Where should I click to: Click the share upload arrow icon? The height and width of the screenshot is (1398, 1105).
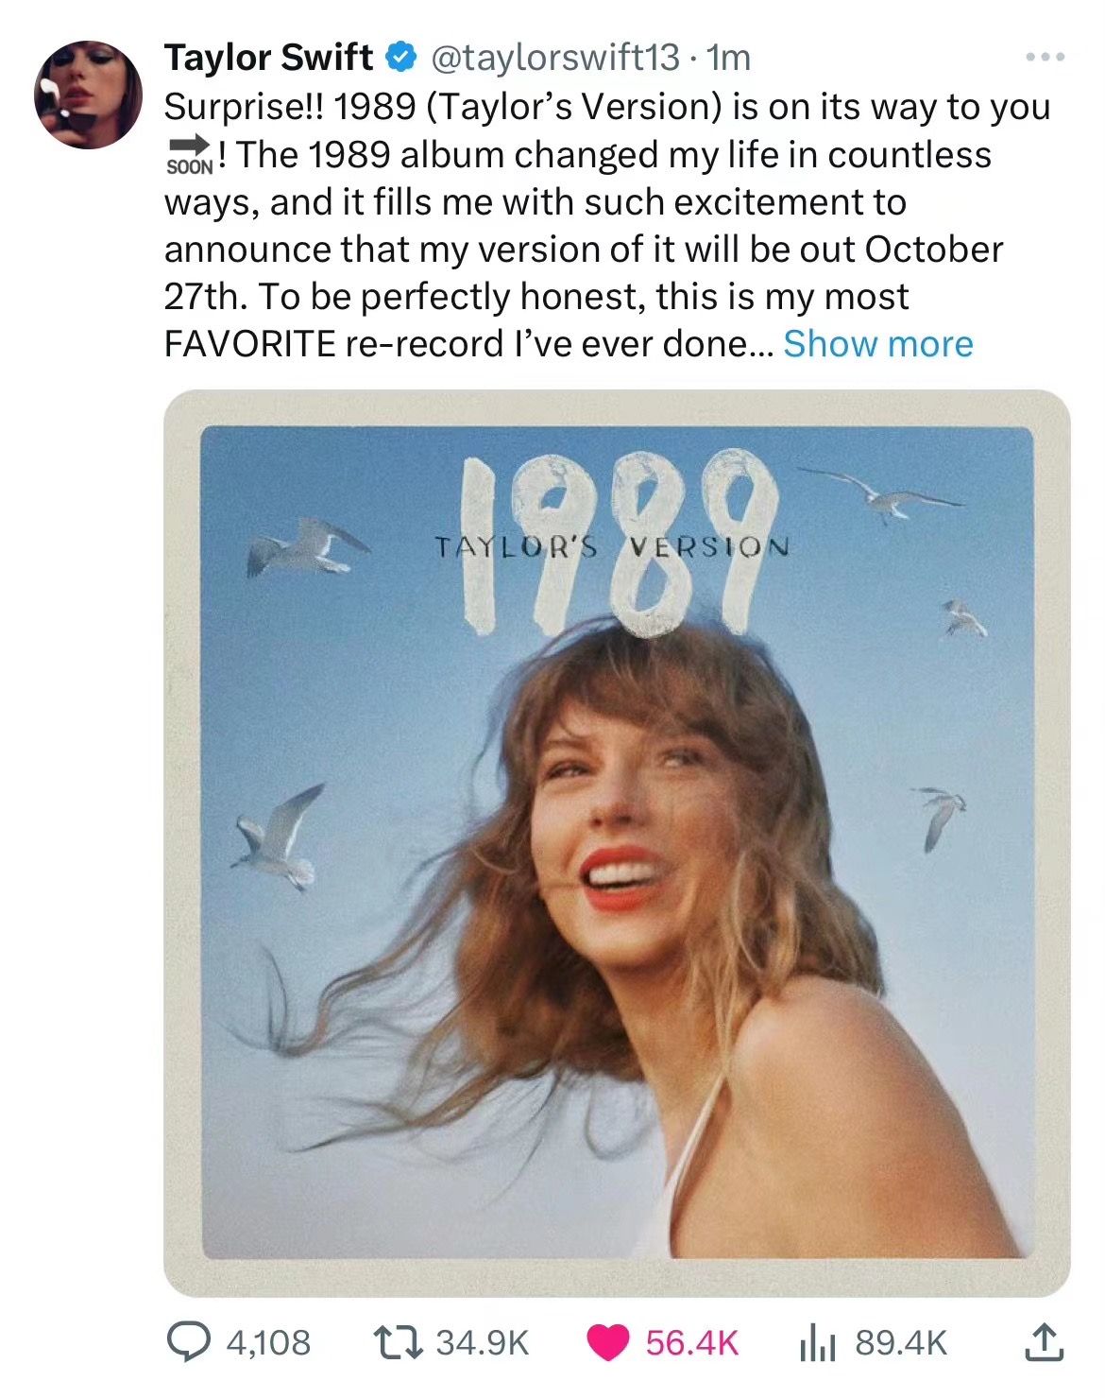point(1044,1342)
